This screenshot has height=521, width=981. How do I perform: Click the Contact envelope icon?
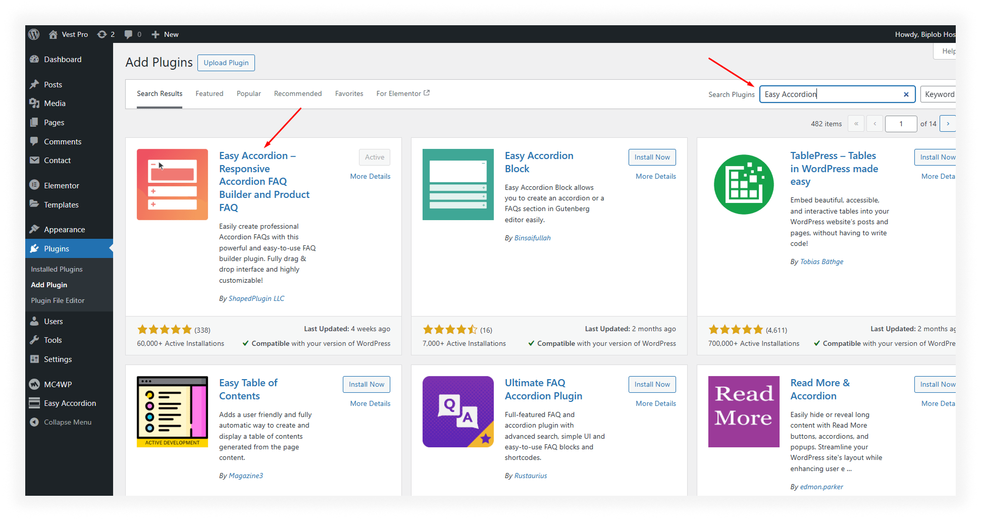click(x=34, y=160)
